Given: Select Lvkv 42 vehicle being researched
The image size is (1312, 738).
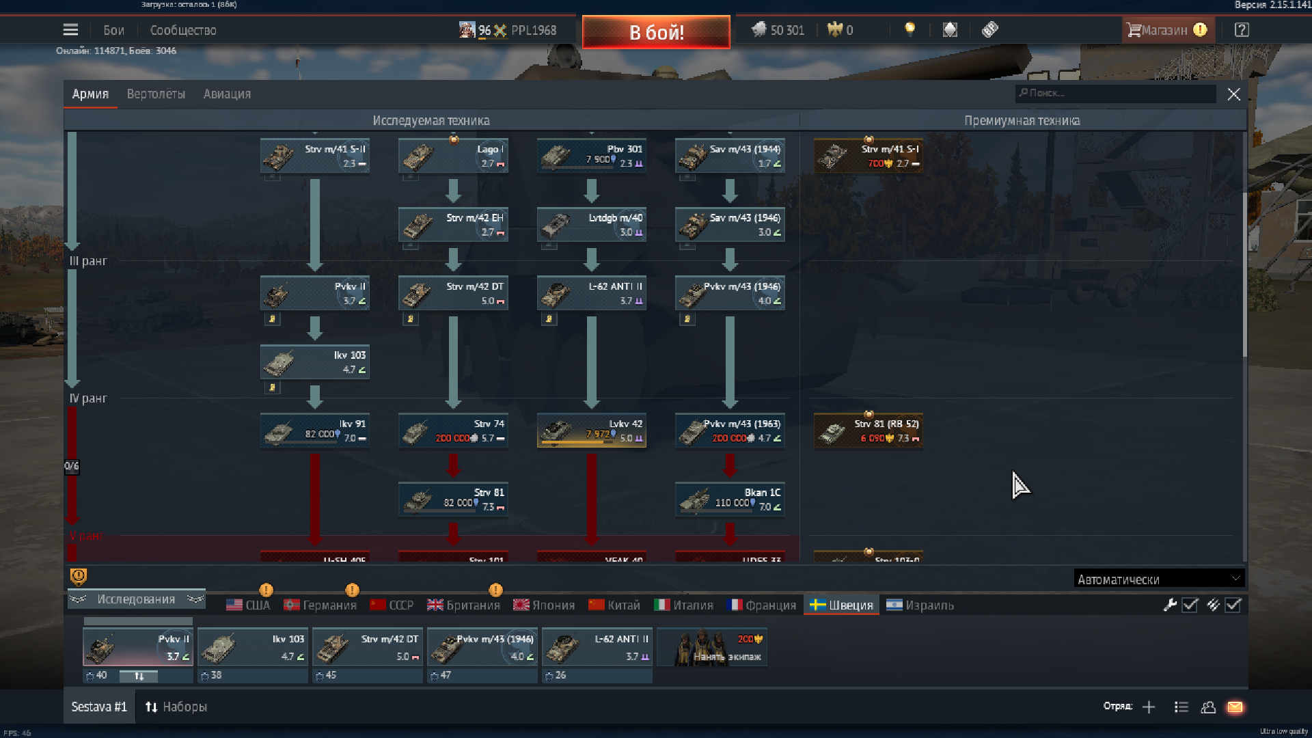Looking at the screenshot, I should tap(592, 430).
